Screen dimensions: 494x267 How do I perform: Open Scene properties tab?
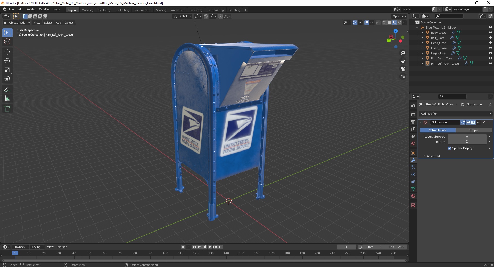(413, 136)
